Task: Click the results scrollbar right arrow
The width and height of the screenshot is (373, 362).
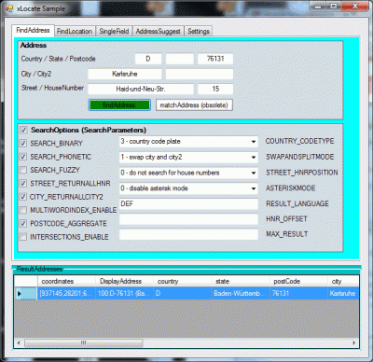Action: point(354,342)
